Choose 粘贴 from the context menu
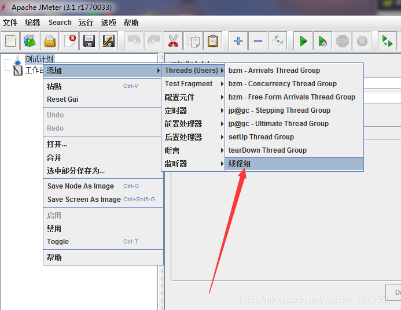 (x=103, y=86)
